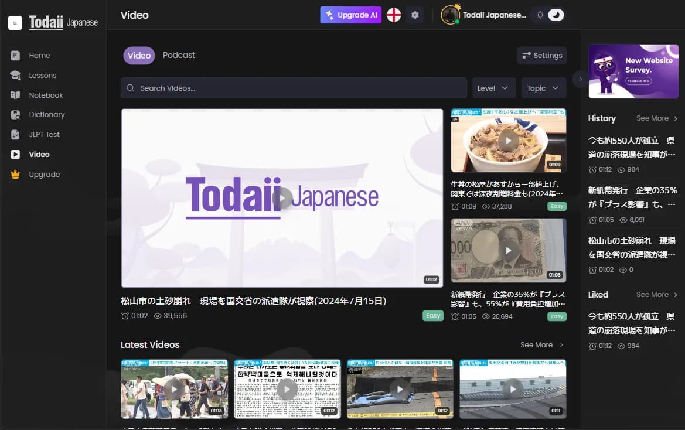Open video Settings button

541,56
